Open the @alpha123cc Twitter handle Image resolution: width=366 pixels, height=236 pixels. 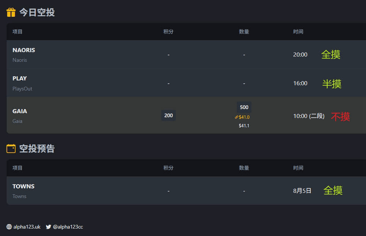coord(68,227)
